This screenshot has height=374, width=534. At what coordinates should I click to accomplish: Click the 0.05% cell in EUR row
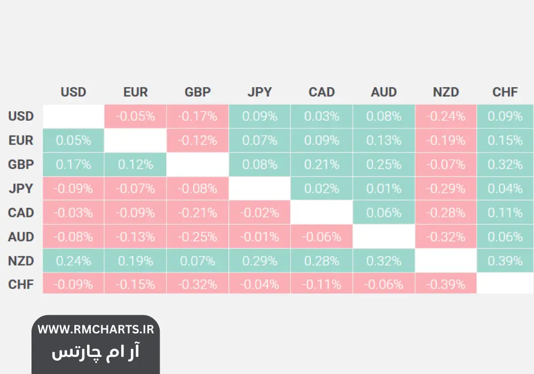pyautogui.click(x=73, y=141)
